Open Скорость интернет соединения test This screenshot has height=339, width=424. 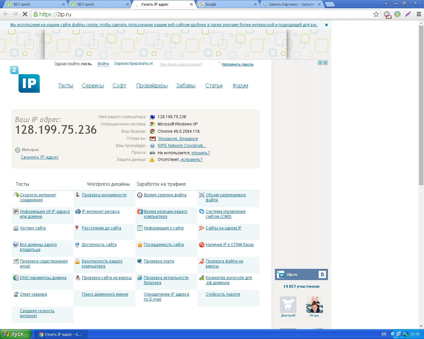tap(38, 197)
